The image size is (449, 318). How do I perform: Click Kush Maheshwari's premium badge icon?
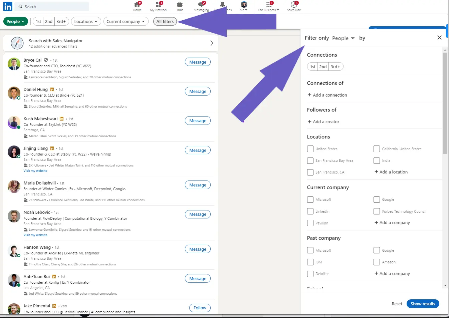tap(61, 119)
